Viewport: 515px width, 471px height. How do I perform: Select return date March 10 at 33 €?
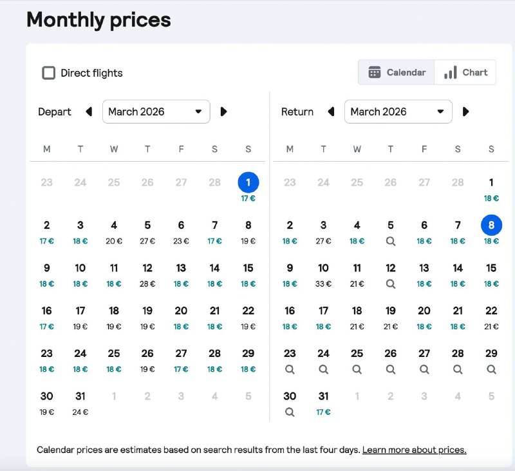point(323,274)
